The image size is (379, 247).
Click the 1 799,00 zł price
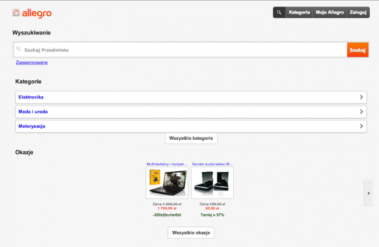point(167,209)
